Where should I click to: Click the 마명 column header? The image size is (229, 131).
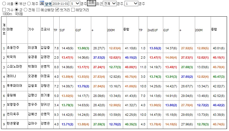coord(10,29)
